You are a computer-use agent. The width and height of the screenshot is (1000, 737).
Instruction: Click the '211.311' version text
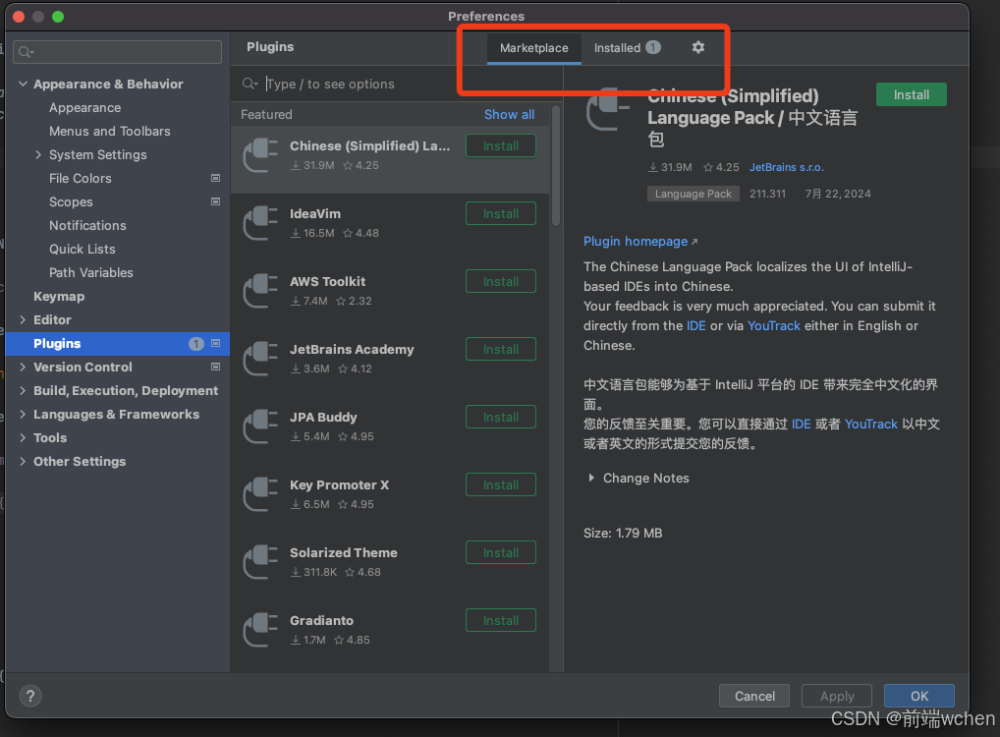pyautogui.click(x=767, y=194)
